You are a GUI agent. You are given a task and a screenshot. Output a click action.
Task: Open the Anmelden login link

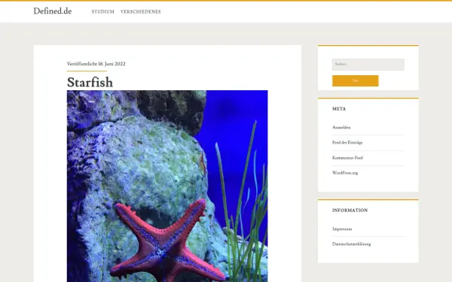341,128
